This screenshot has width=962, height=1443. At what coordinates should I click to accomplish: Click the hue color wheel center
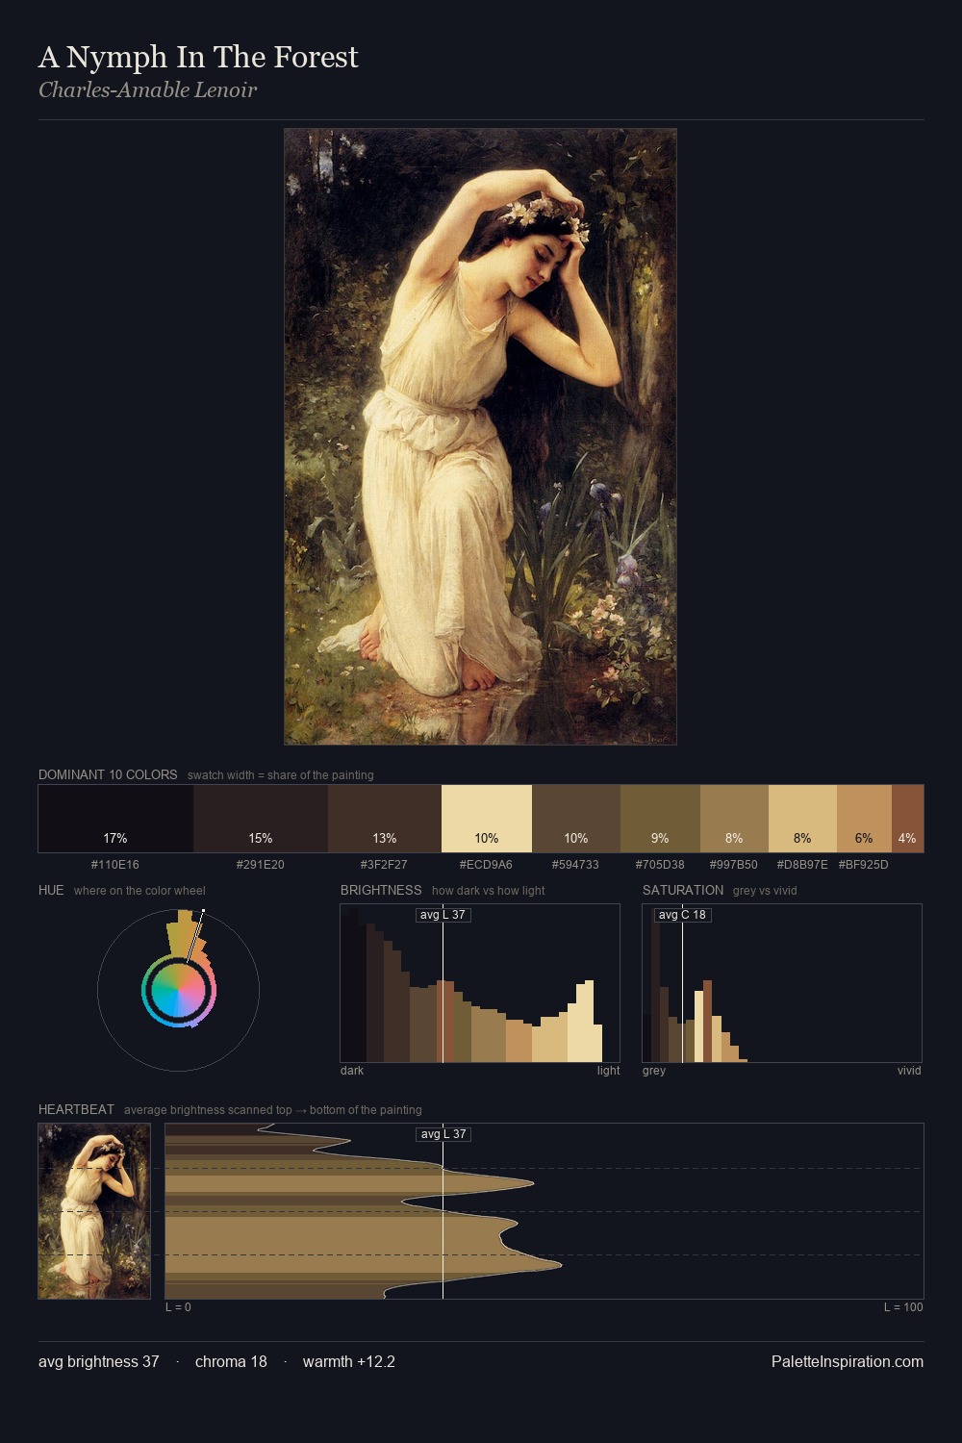[x=178, y=989]
